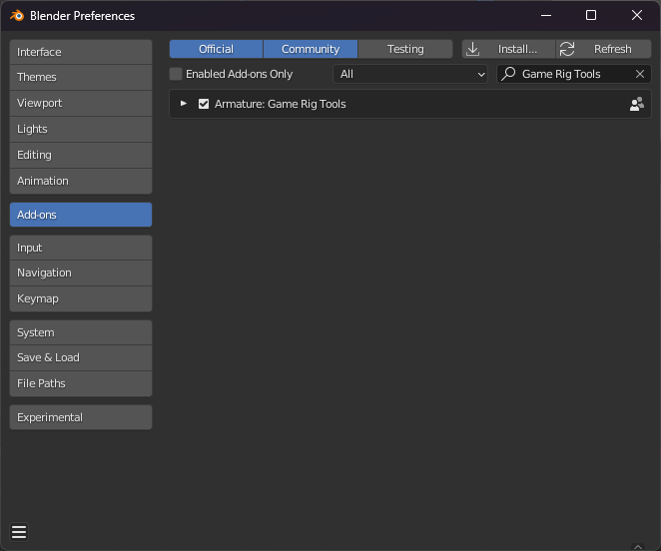661x551 pixels.
Task: Toggle Enabled Add-ons Only checkbox
Action: coord(176,74)
